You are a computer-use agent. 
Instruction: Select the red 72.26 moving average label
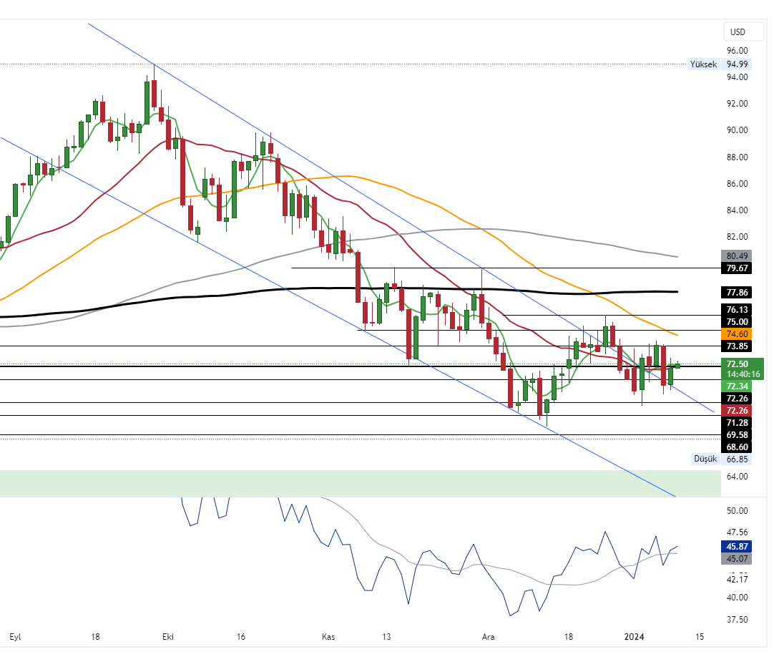(x=737, y=411)
